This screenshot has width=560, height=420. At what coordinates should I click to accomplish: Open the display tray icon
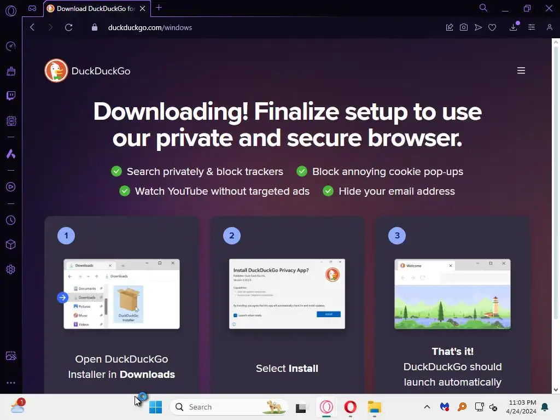point(479,407)
